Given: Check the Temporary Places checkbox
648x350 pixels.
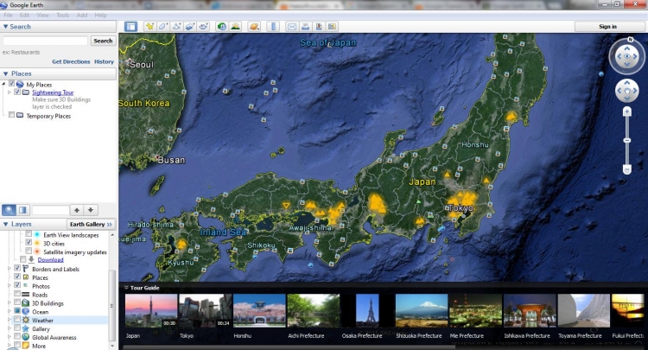Looking at the screenshot, I should [11, 115].
